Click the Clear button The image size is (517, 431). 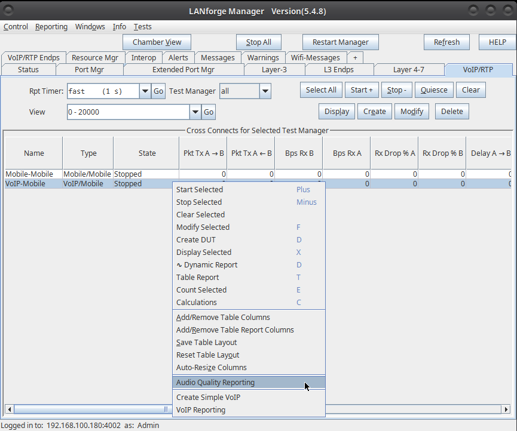tap(471, 90)
